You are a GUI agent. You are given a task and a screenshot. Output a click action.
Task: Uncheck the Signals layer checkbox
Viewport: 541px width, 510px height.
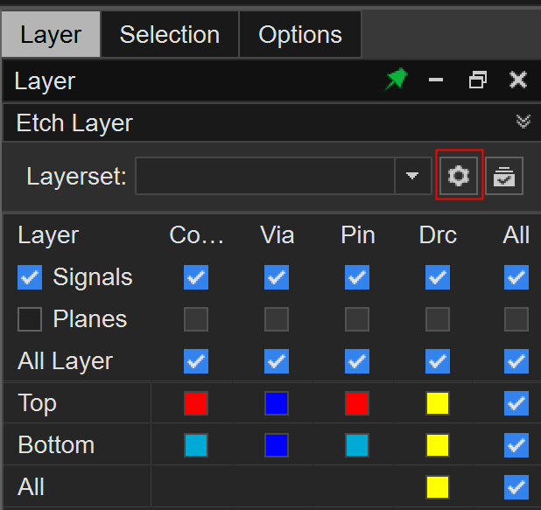(30, 277)
